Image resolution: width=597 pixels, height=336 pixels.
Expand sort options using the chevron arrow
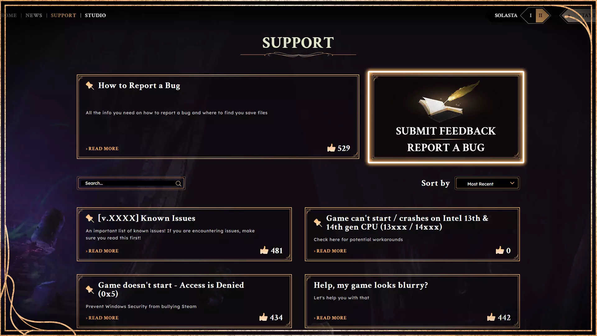(512, 183)
